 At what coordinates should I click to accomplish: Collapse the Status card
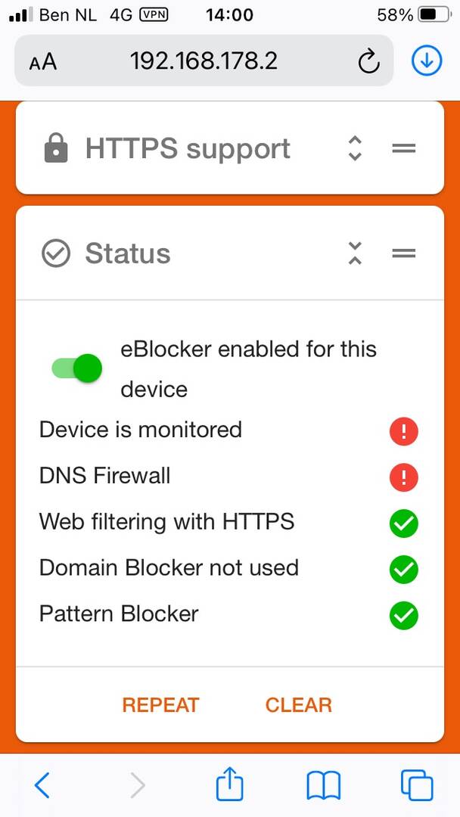point(355,253)
